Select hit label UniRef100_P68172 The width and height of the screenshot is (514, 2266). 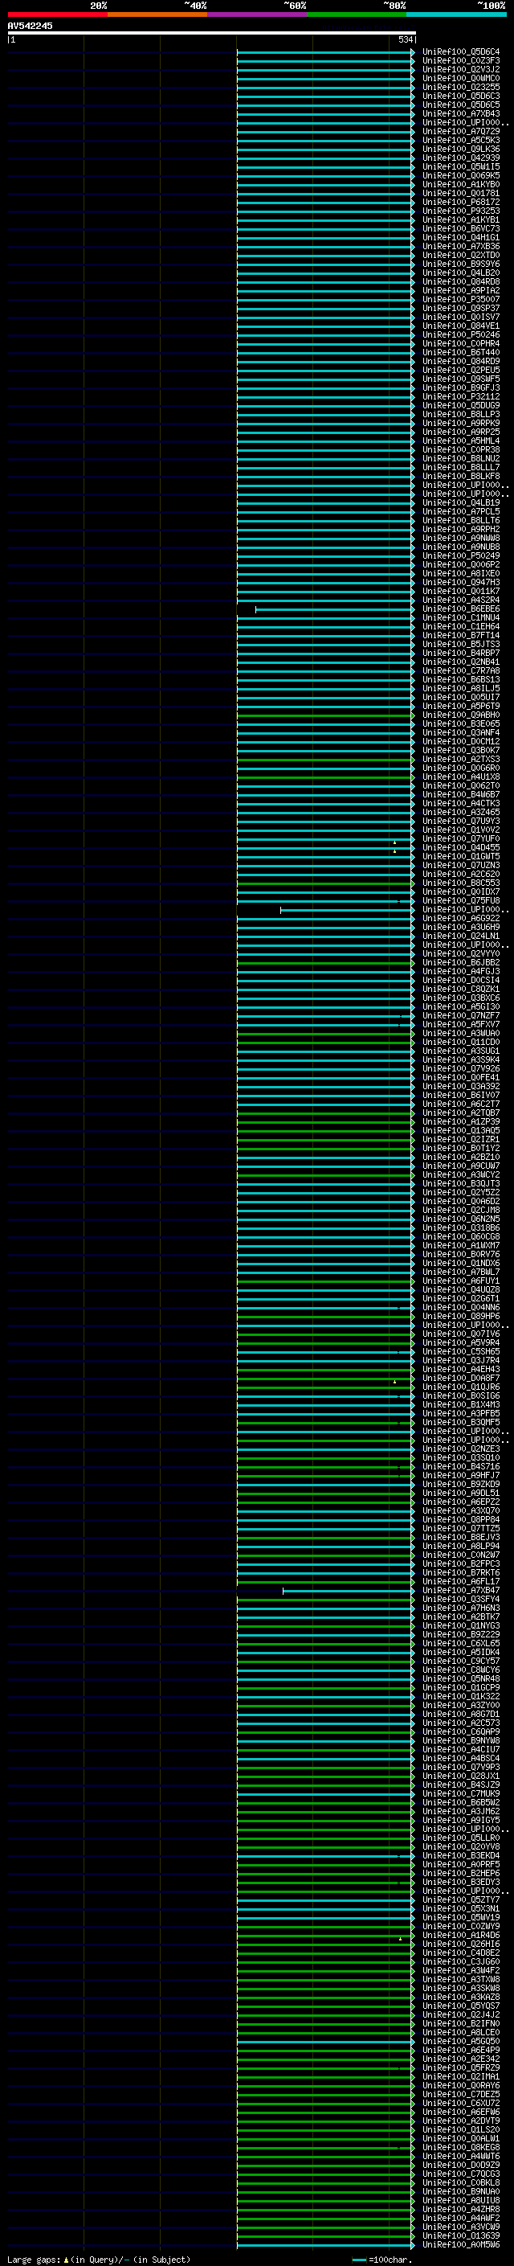coord(460,203)
